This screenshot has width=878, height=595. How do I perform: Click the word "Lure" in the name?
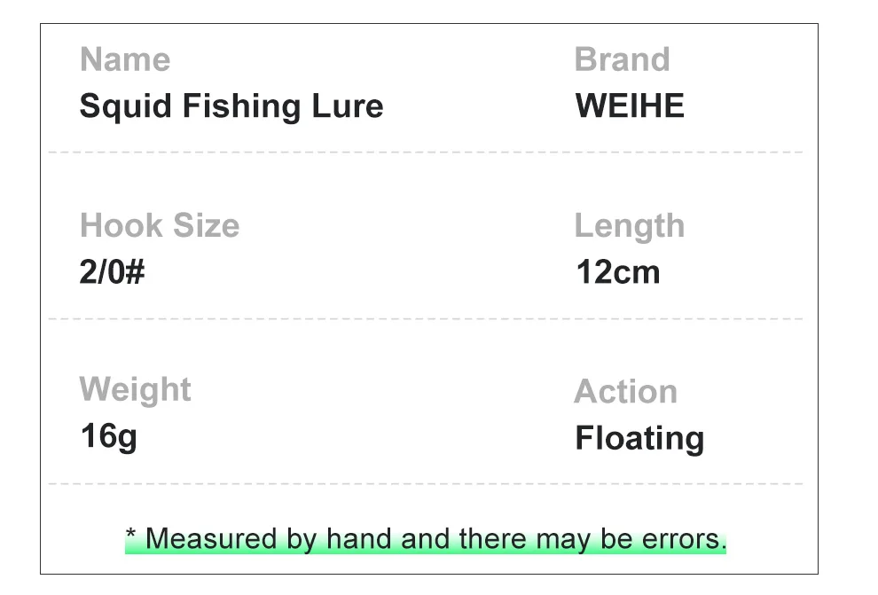click(x=347, y=106)
